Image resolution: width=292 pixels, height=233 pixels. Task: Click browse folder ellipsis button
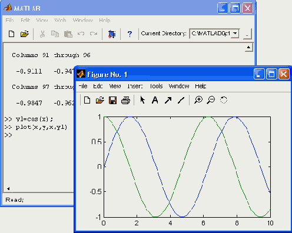click(247, 34)
